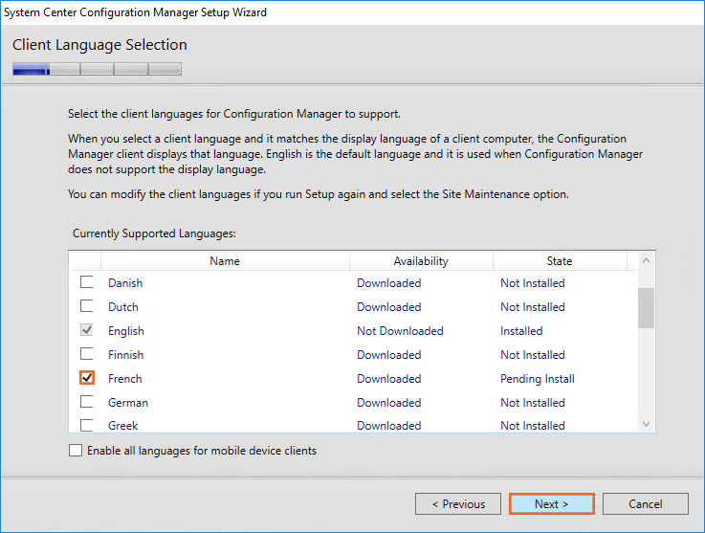This screenshot has height=533, width=705.
Task: Click the language list scrollbar thumb
Action: click(x=646, y=307)
